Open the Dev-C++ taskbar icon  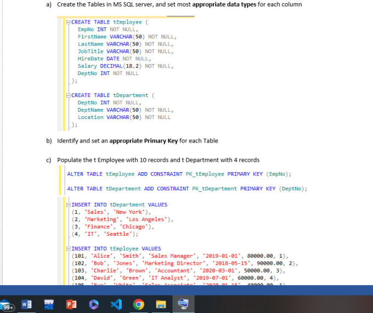pyautogui.click(x=49, y=304)
